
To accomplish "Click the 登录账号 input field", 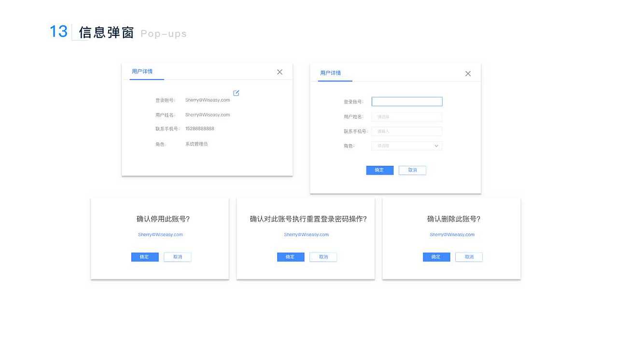I will tap(407, 101).
